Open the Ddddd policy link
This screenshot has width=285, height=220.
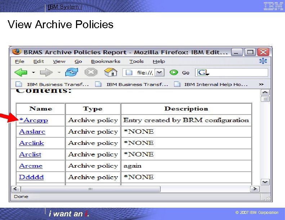(x=31, y=177)
